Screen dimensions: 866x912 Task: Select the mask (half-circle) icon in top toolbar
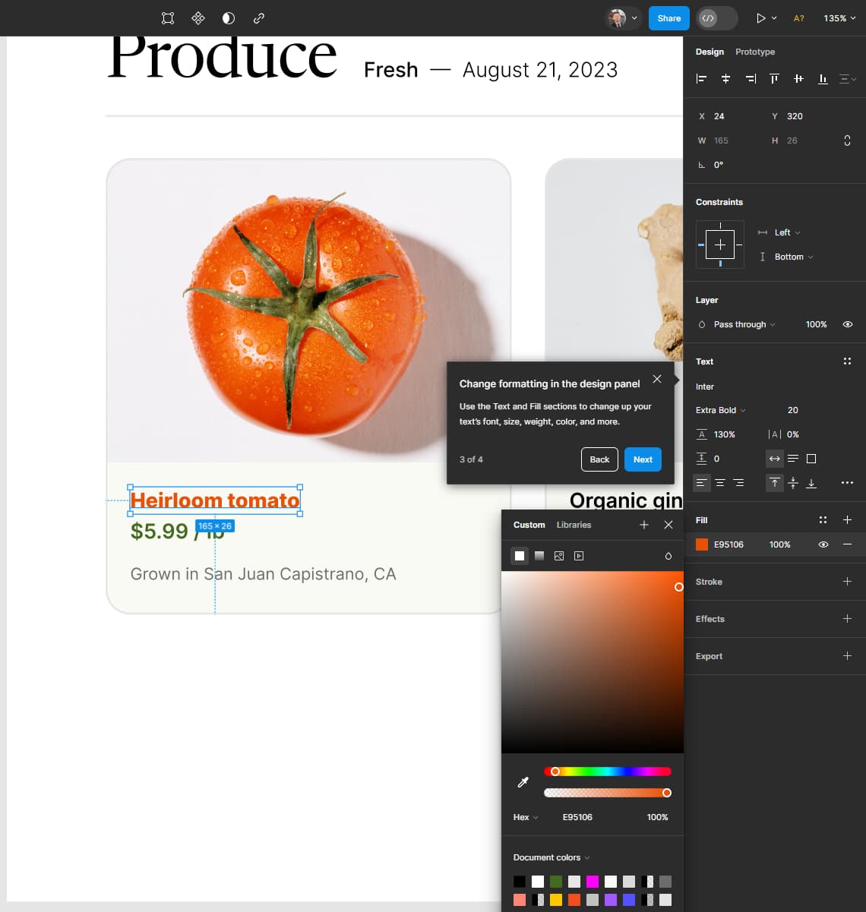point(229,18)
